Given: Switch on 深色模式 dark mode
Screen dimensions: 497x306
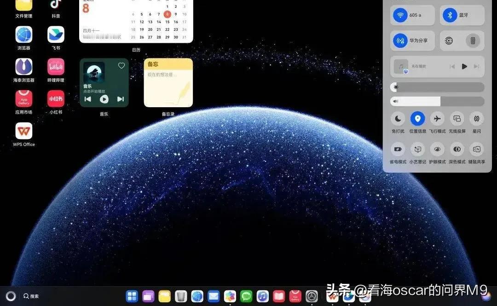Looking at the screenshot, I should [457, 149].
